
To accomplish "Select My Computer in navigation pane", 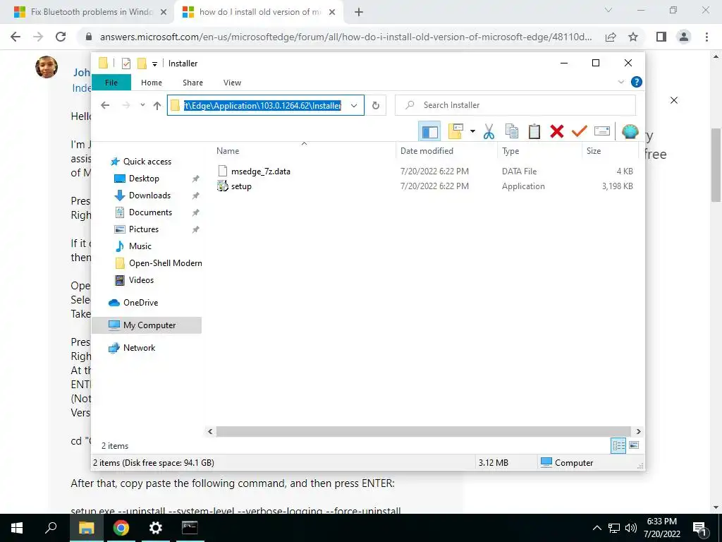I will [147, 325].
